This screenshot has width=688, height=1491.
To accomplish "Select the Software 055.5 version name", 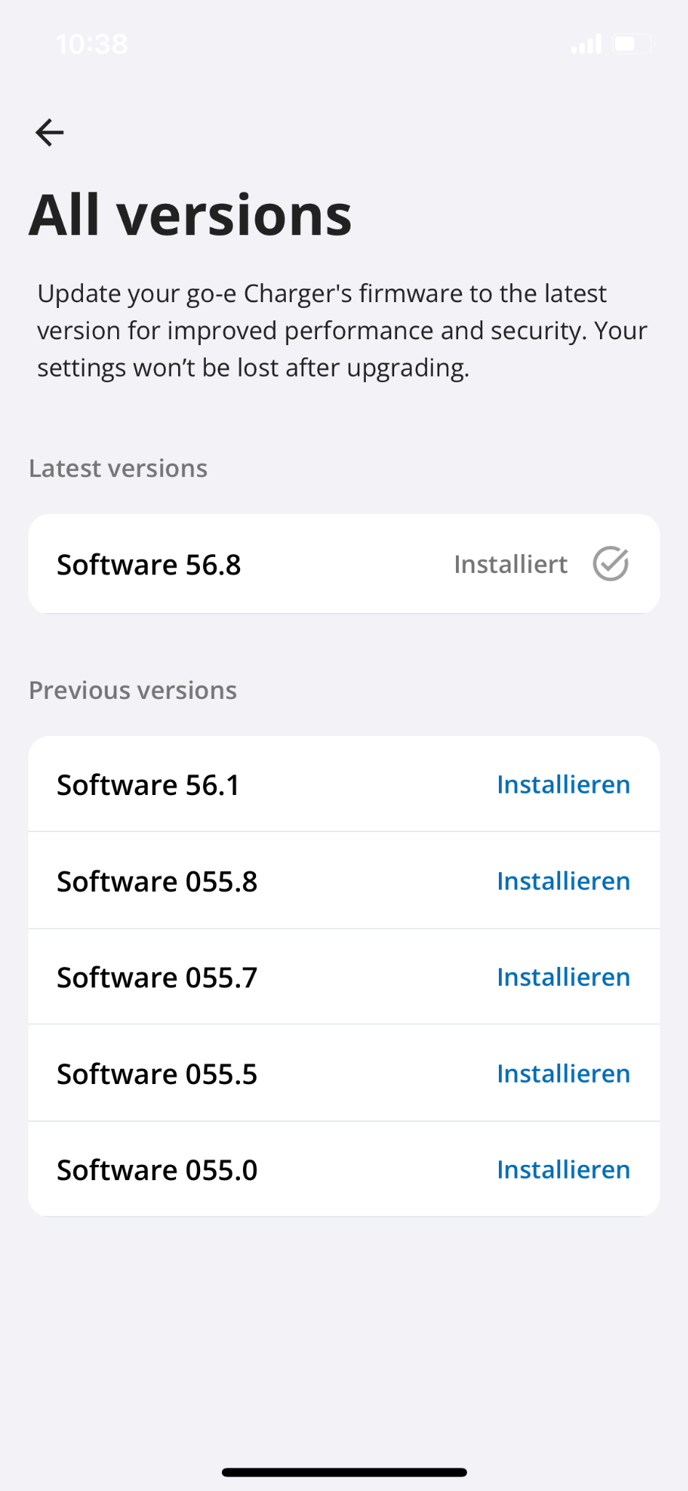I will click(157, 1075).
